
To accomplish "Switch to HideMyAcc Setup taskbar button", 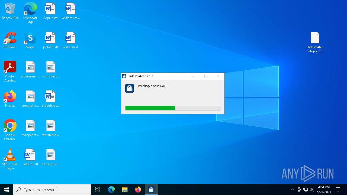I will (151, 190).
